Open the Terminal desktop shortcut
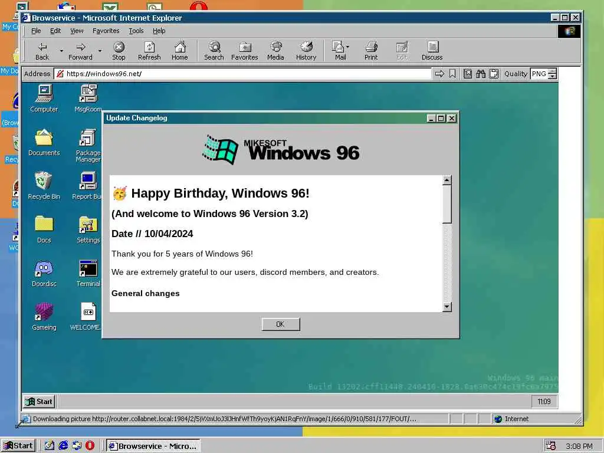604x453 pixels. pyautogui.click(x=88, y=273)
